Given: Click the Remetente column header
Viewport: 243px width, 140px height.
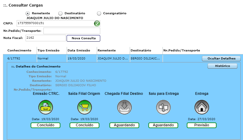Looking at the screenshot, I should [106, 51].
